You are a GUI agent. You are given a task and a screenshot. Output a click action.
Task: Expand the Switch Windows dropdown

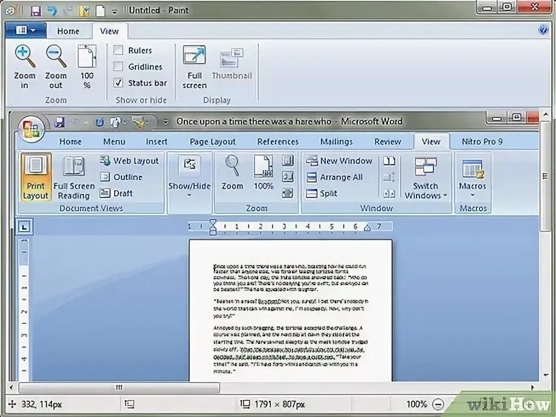click(425, 177)
